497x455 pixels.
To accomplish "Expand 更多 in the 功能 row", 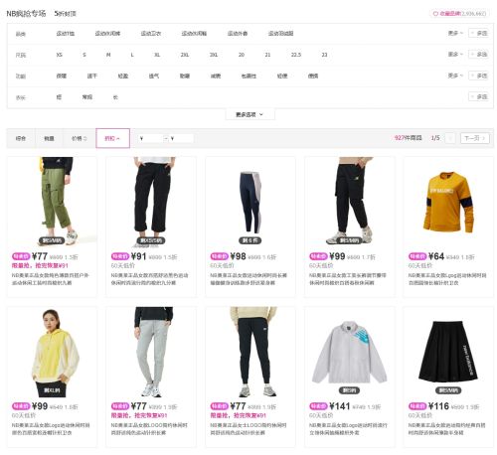I will click(455, 76).
